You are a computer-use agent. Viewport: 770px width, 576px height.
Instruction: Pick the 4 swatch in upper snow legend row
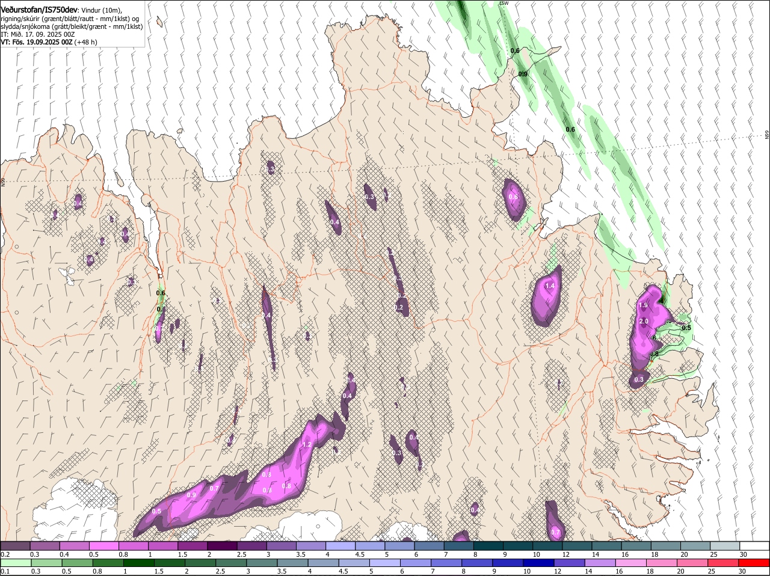(x=340, y=546)
